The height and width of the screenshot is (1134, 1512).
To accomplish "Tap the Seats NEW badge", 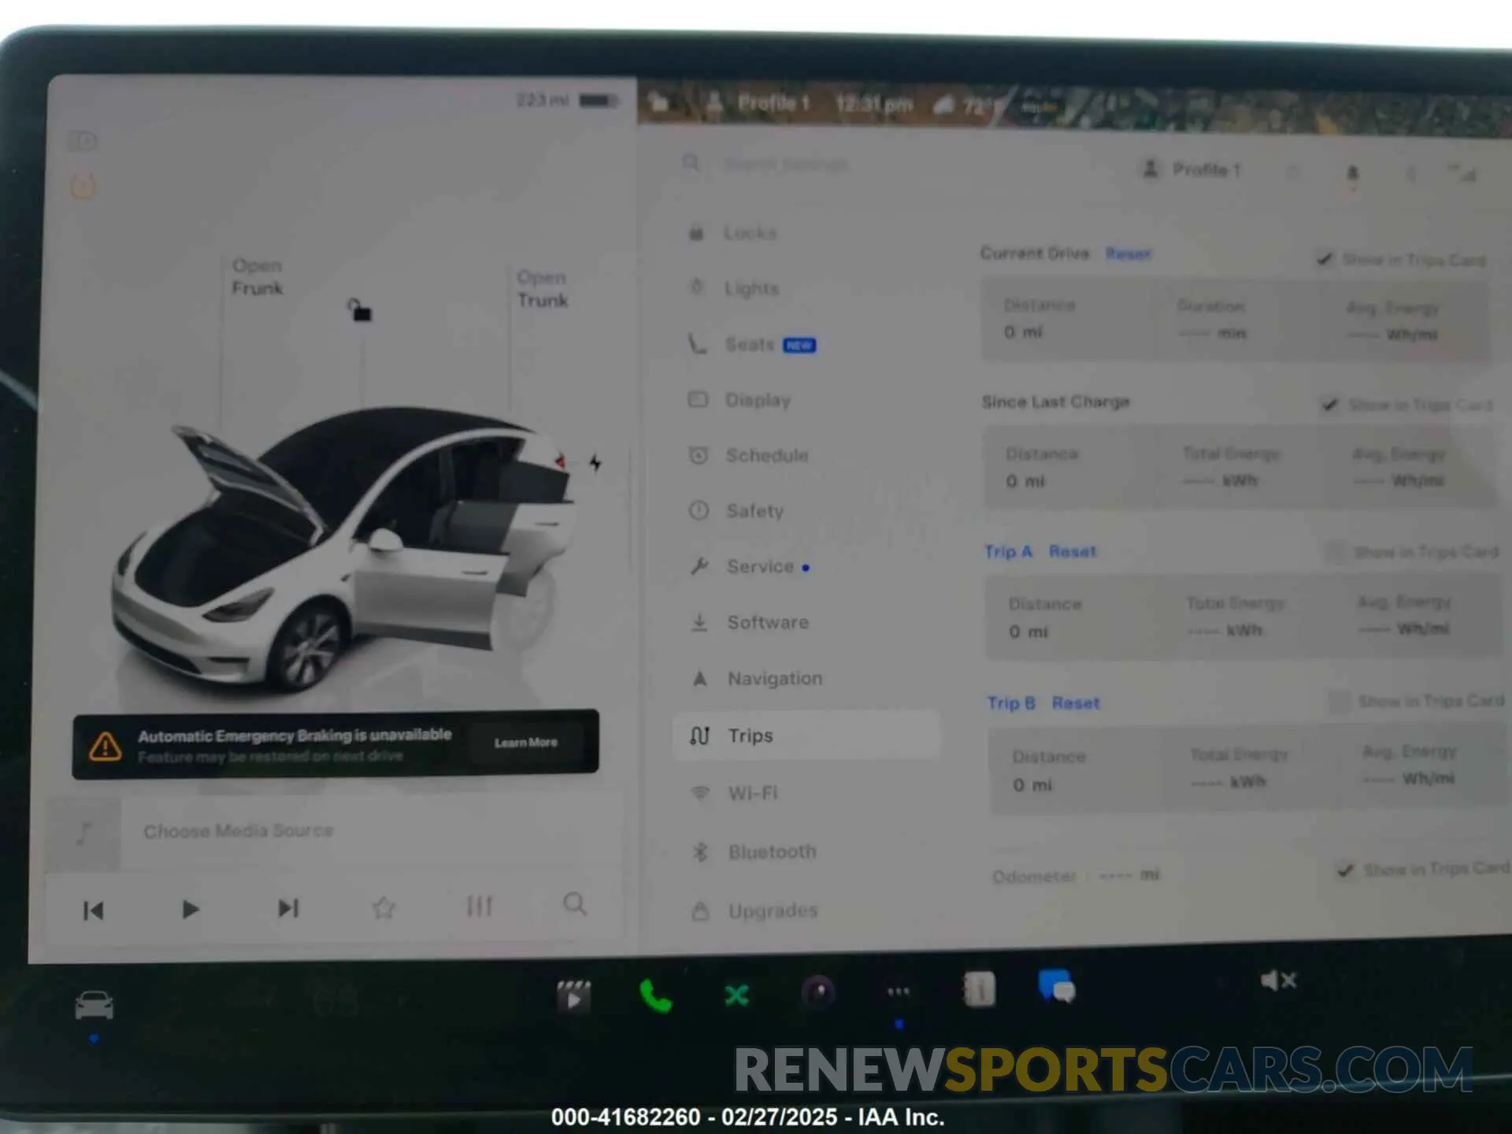I will [x=799, y=345].
